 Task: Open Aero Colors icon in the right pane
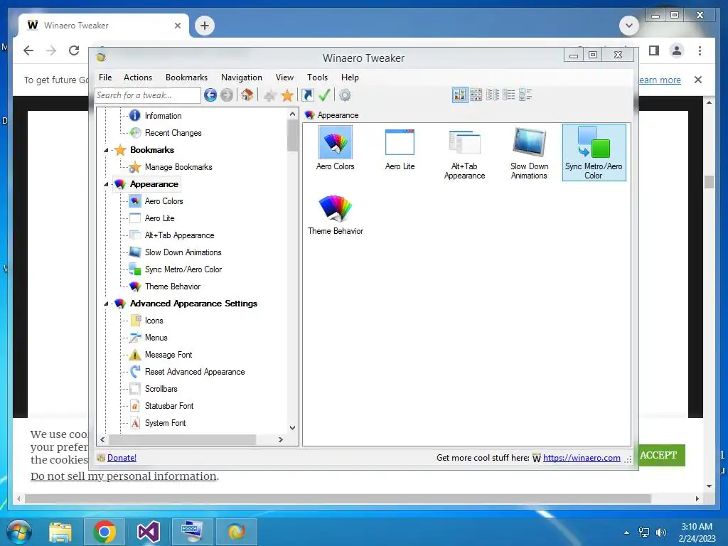point(336,148)
